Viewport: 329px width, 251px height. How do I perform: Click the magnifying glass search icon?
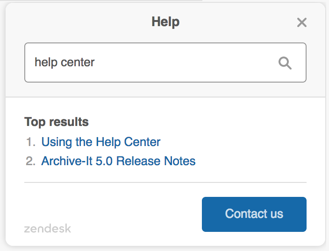tap(285, 63)
